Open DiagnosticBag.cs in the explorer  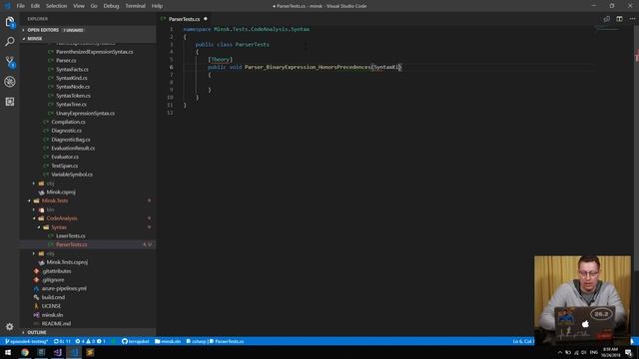pos(71,140)
